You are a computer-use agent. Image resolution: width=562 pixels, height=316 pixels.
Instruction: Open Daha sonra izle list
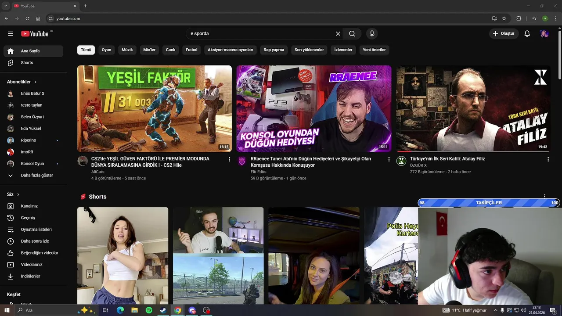[x=33, y=241]
